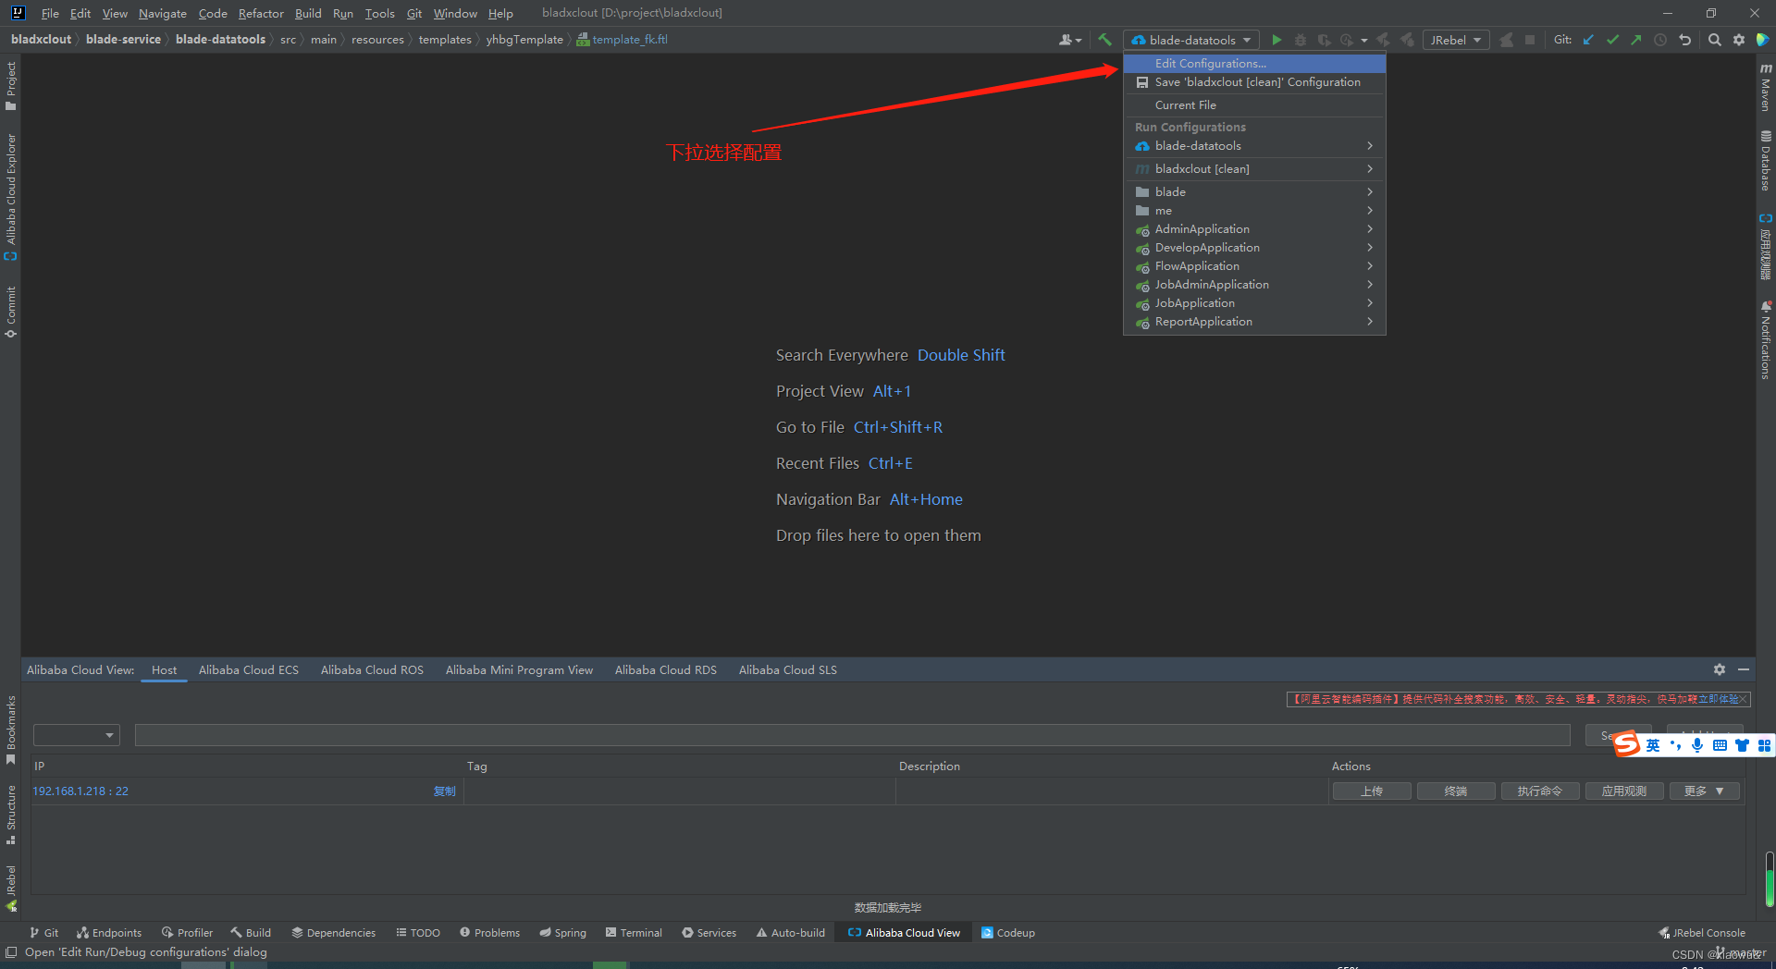Click the 终端 terminal button
This screenshot has height=969, width=1776.
tap(1456, 791)
